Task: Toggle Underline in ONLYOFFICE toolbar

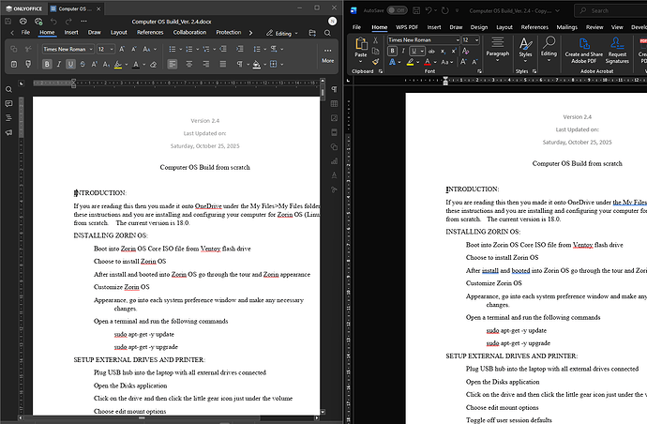Action: coord(71,64)
